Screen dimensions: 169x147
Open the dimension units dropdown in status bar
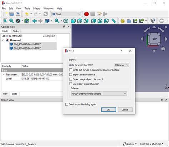pos(152,144)
